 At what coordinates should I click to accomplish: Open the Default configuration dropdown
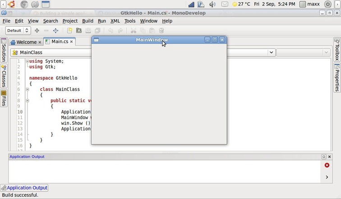coord(18,31)
